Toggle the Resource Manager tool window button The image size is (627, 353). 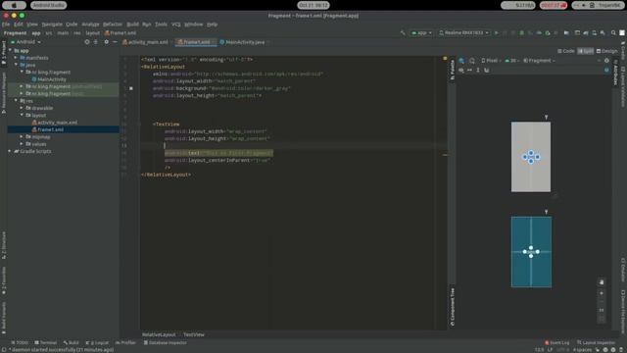click(x=4, y=92)
